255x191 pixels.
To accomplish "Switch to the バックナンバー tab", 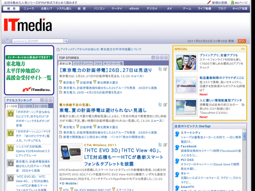I will click(x=83, y=63).
